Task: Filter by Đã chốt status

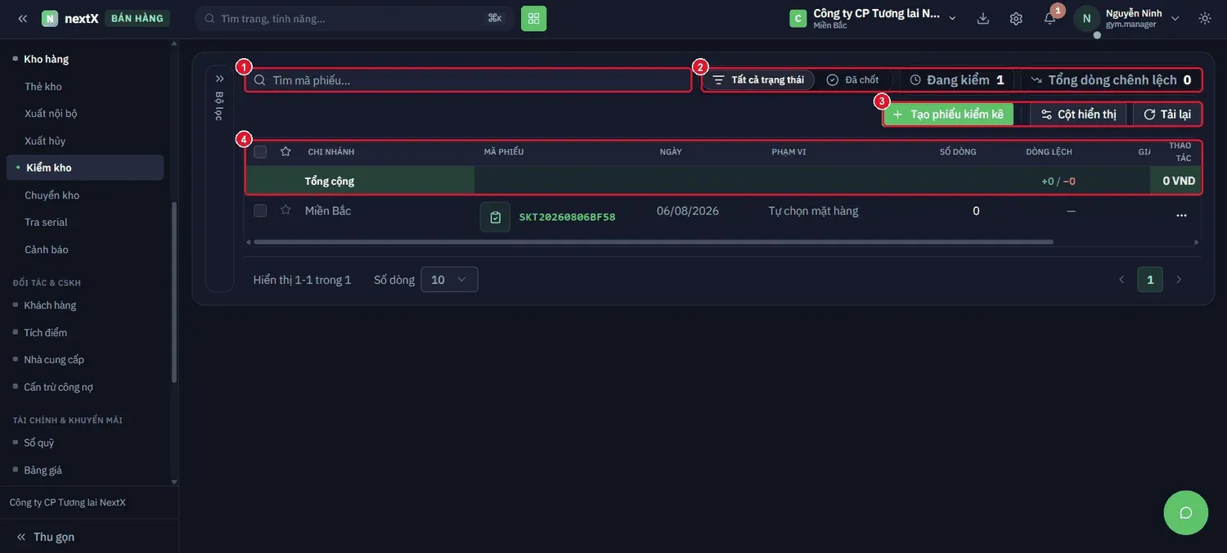Action: (x=853, y=80)
